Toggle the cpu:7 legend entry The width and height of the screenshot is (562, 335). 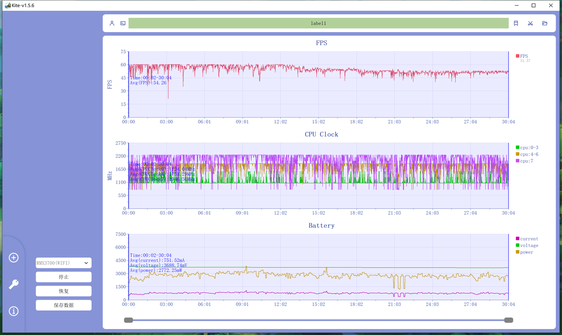(x=524, y=161)
